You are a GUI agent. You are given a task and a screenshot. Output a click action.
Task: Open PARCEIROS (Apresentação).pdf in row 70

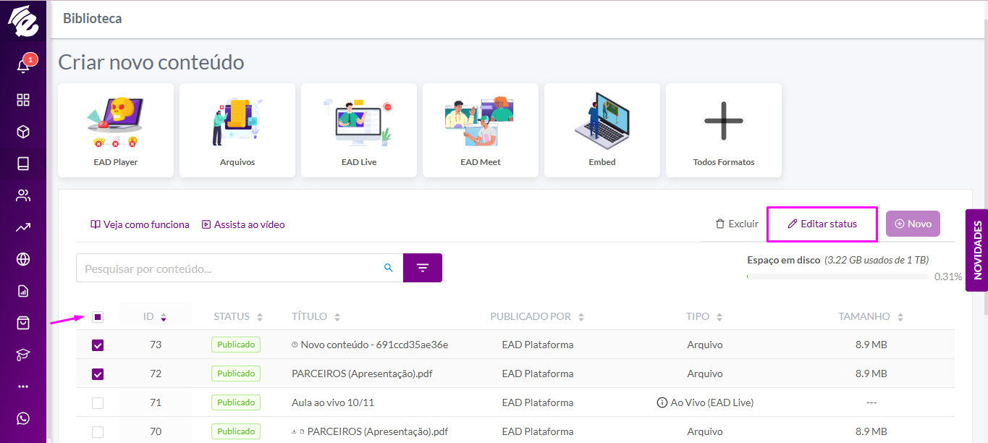(x=378, y=431)
